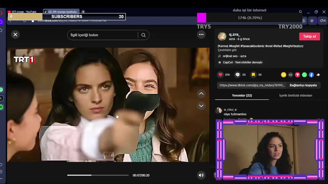This screenshot has width=328, height=184.
Task: Open history clock in Opera sidebar
Action: tap(1, 172)
